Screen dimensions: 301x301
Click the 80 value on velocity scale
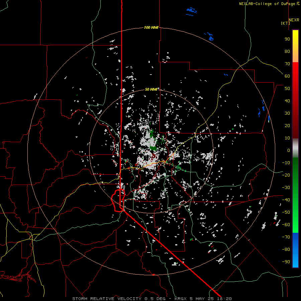click(287, 51)
